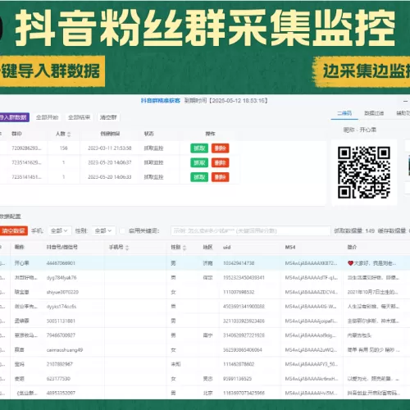The height and width of the screenshot is (410, 410).
Task: Click uid 1952323450439341
Action: pos(244,278)
